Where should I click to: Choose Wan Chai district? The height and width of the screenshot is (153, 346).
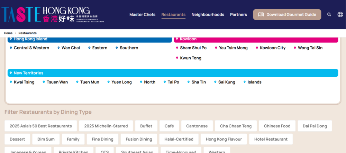click(x=69, y=48)
